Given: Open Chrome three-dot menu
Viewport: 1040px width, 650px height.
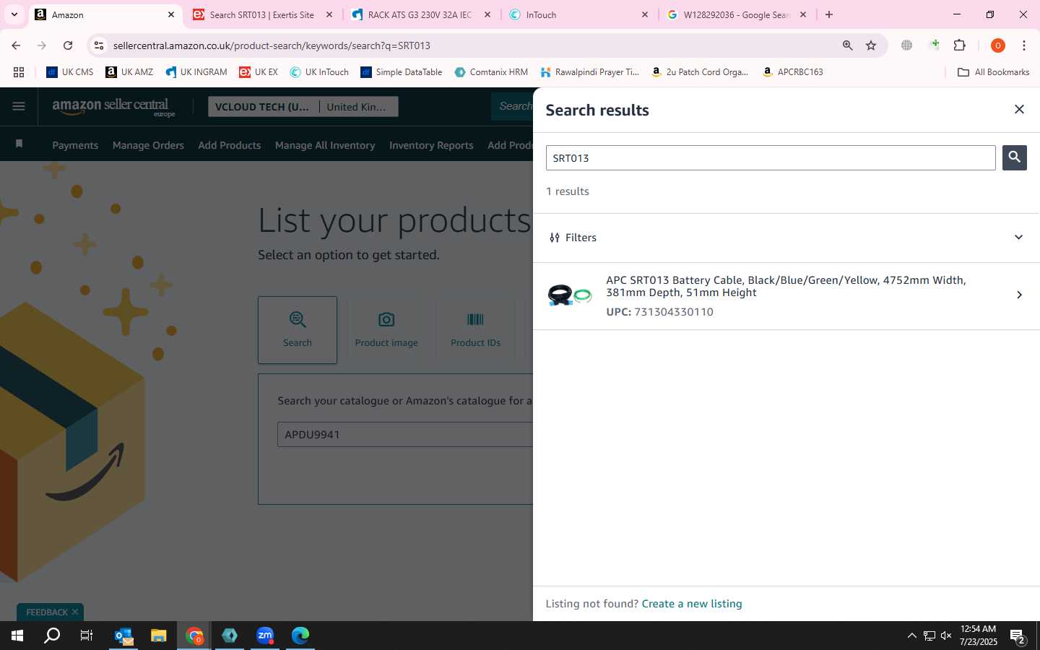Looking at the screenshot, I should (1024, 45).
